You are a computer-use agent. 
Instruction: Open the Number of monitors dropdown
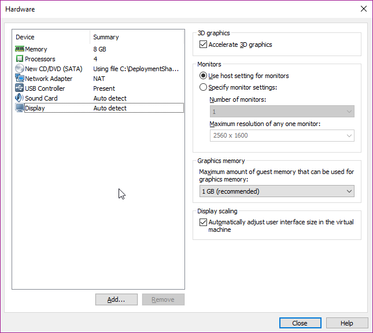282,112
